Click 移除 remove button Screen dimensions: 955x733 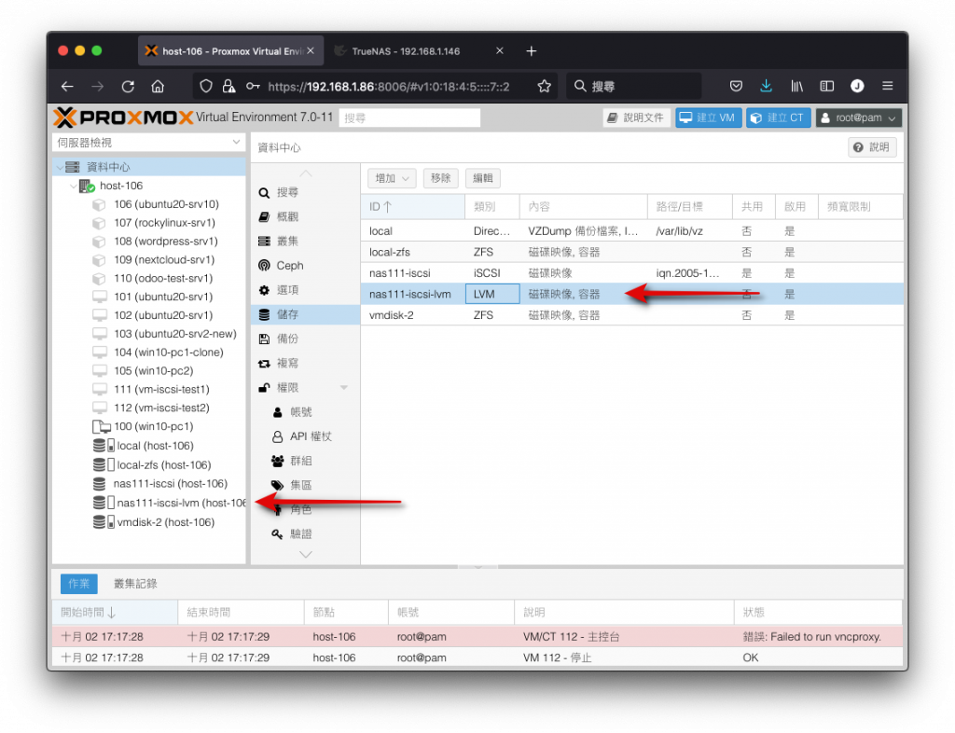coord(440,178)
